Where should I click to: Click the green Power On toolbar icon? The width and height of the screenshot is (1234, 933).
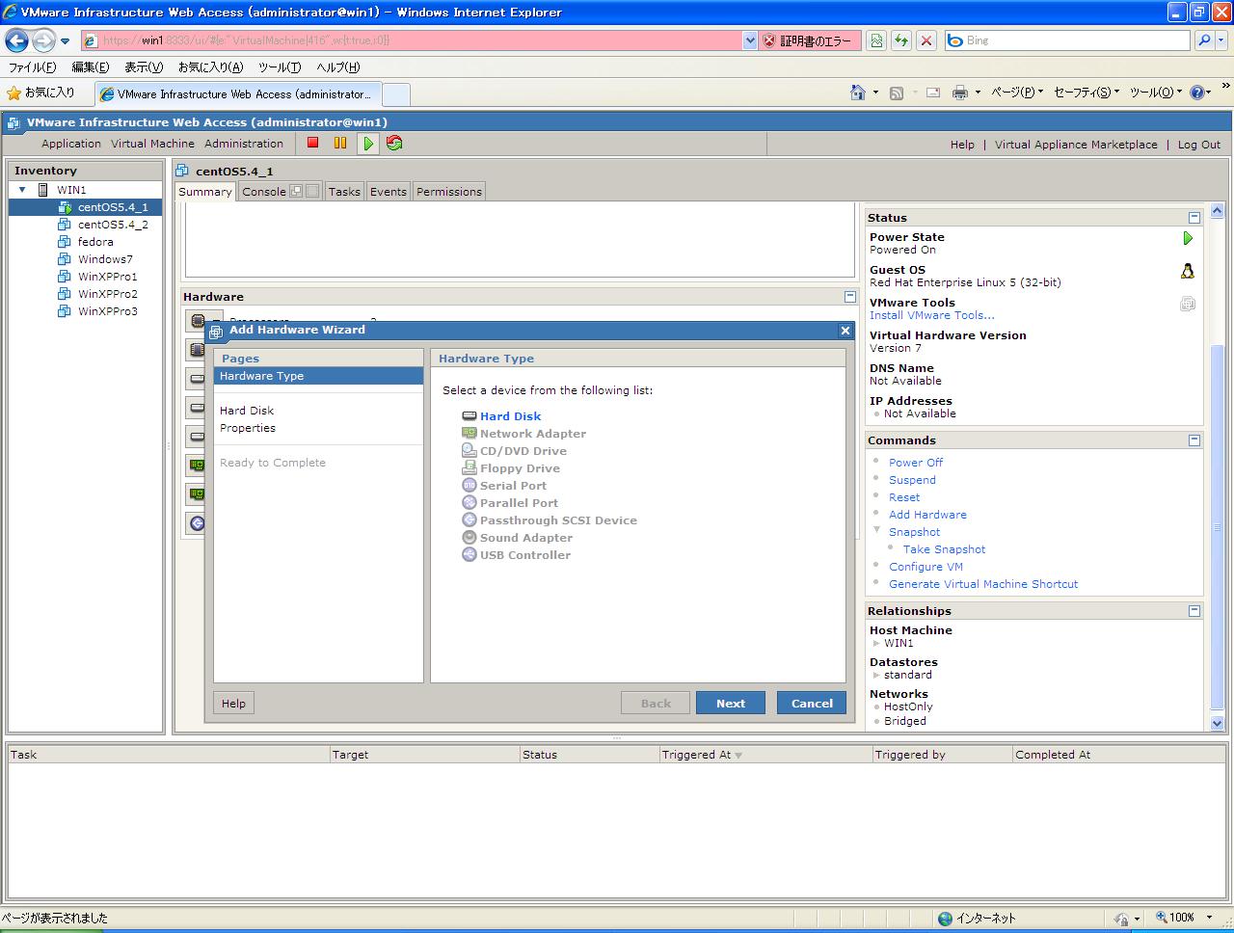point(368,144)
